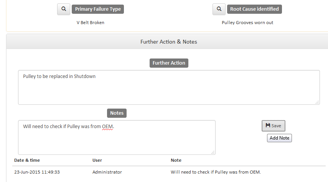The width and height of the screenshot is (328, 182).
Task: Select the V Belt Broken failure value
Action: point(91,23)
